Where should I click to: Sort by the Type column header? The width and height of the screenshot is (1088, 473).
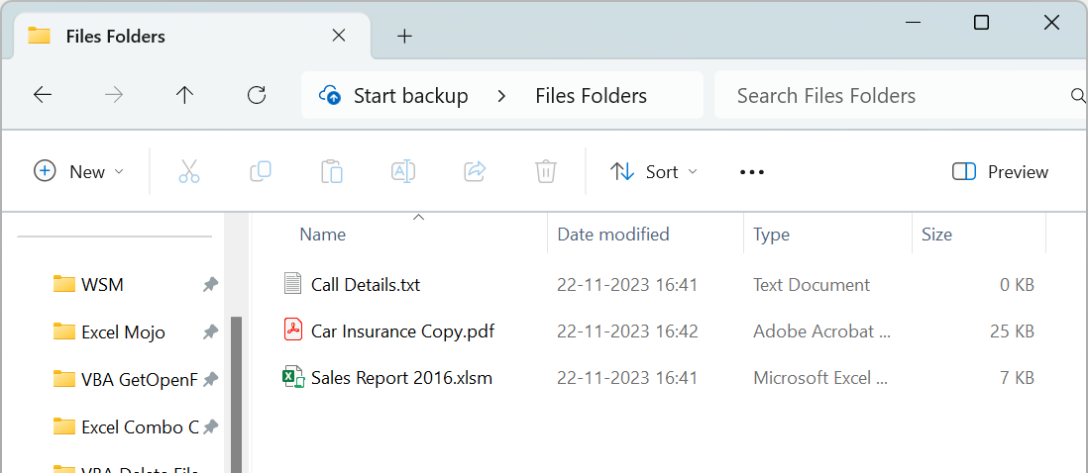coord(772,235)
